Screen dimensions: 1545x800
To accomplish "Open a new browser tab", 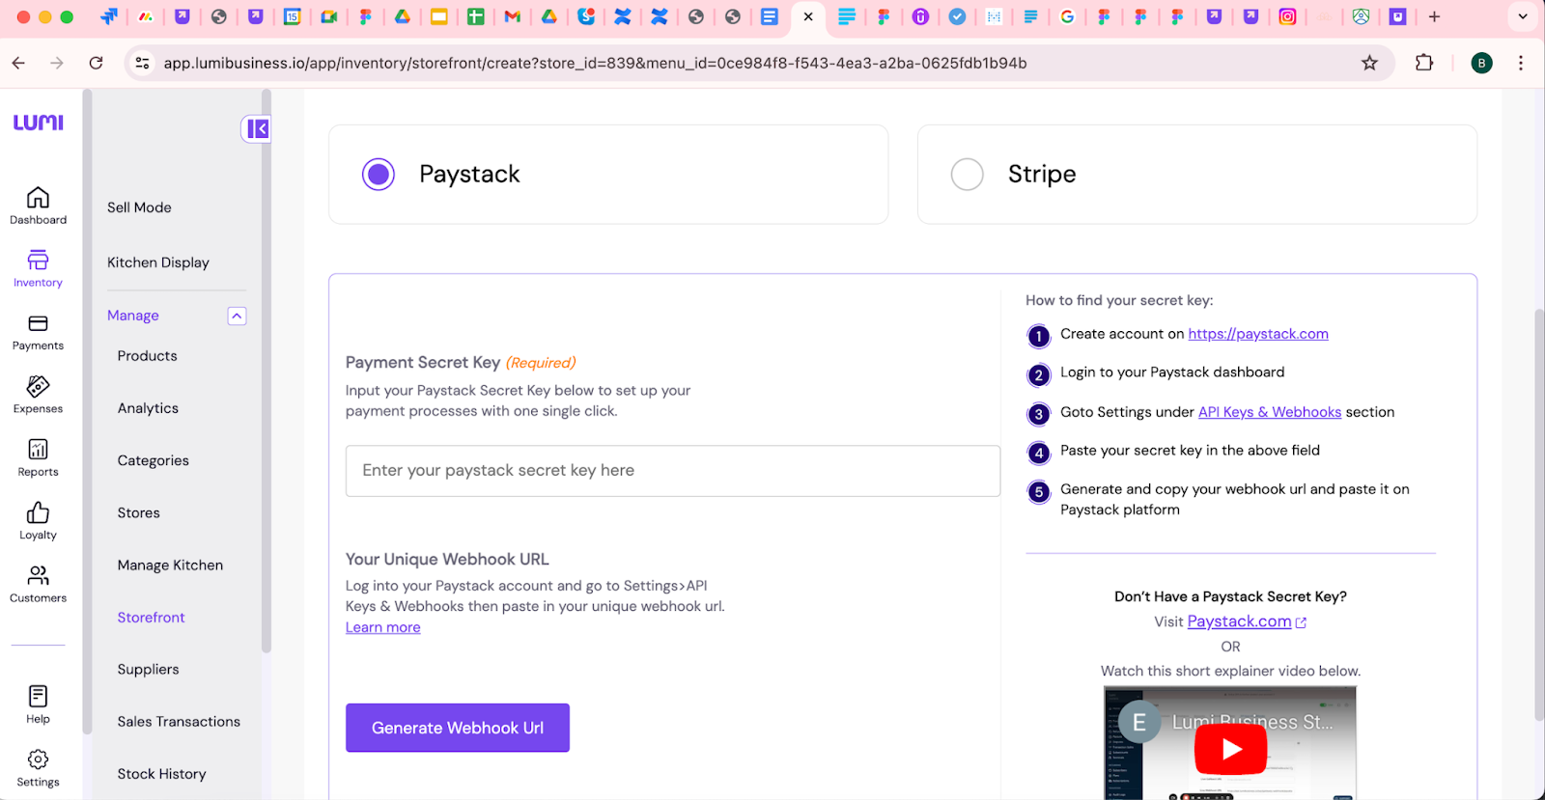I will (1434, 16).
